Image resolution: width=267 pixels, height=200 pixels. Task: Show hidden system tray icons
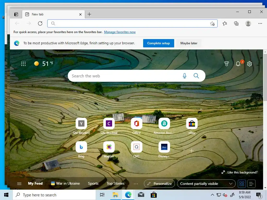[x=212, y=195]
